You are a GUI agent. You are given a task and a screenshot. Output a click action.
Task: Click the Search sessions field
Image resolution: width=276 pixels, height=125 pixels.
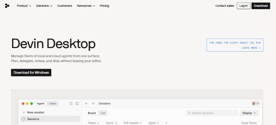click(212, 113)
